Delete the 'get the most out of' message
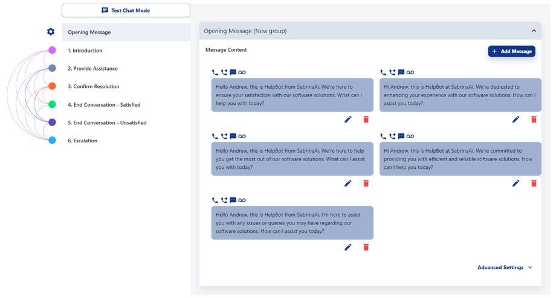This screenshot has height=298, width=556. click(366, 183)
